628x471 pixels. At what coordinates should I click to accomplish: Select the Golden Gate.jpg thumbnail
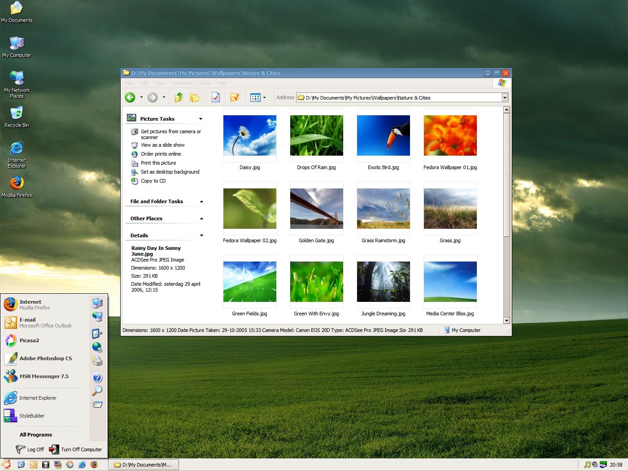(x=316, y=209)
